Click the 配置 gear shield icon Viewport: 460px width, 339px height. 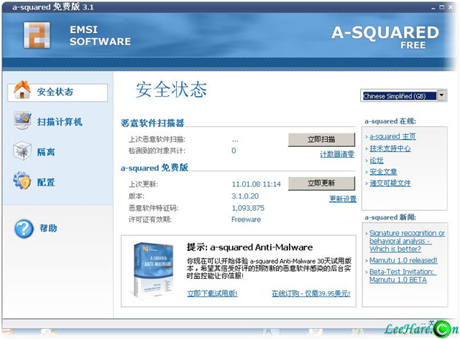[22, 181]
